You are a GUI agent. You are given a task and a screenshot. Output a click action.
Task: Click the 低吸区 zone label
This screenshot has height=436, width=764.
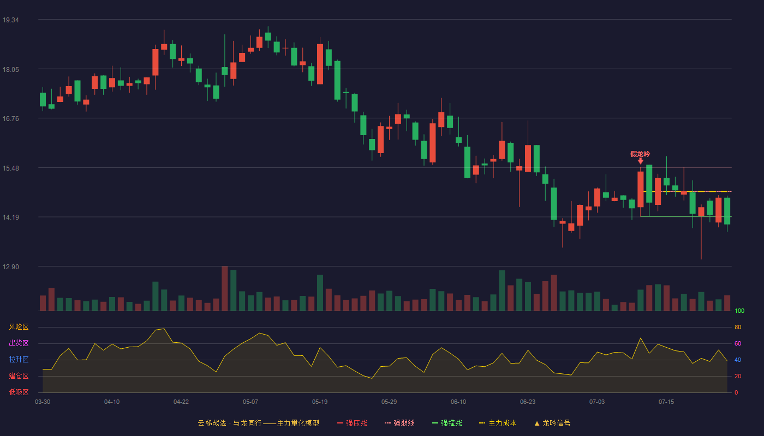19,392
